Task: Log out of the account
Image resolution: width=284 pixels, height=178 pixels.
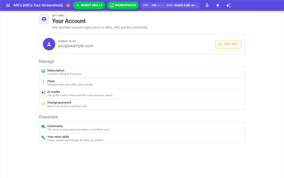Action: coord(228,44)
